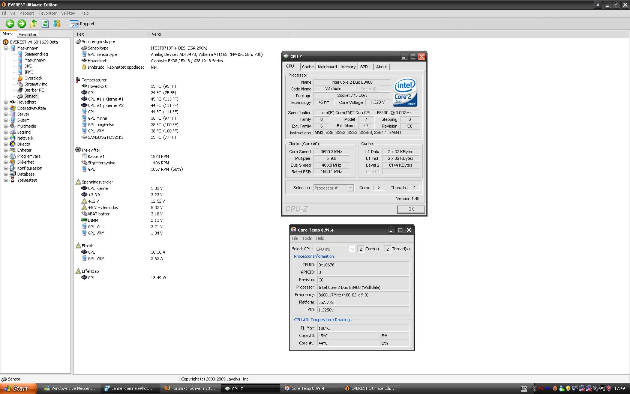
Task: Click the Programvare icon in tree
Action: coord(13,156)
